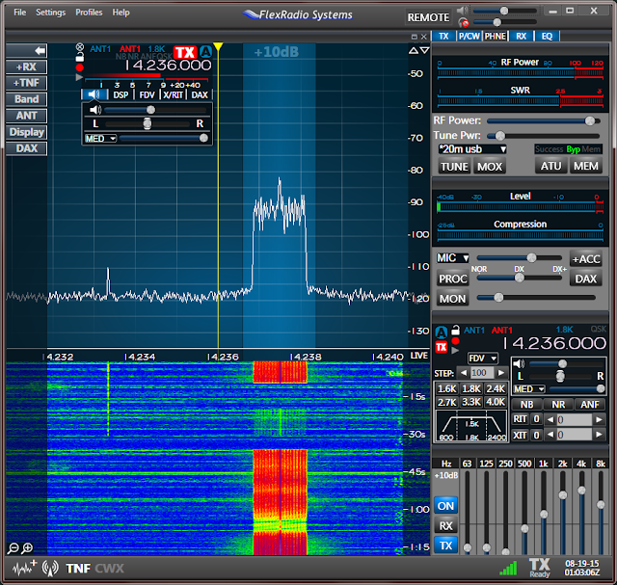This screenshot has width=617, height=585.
Task: Zoom in the panadapter with the plus magnifier
Action: pos(27,548)
